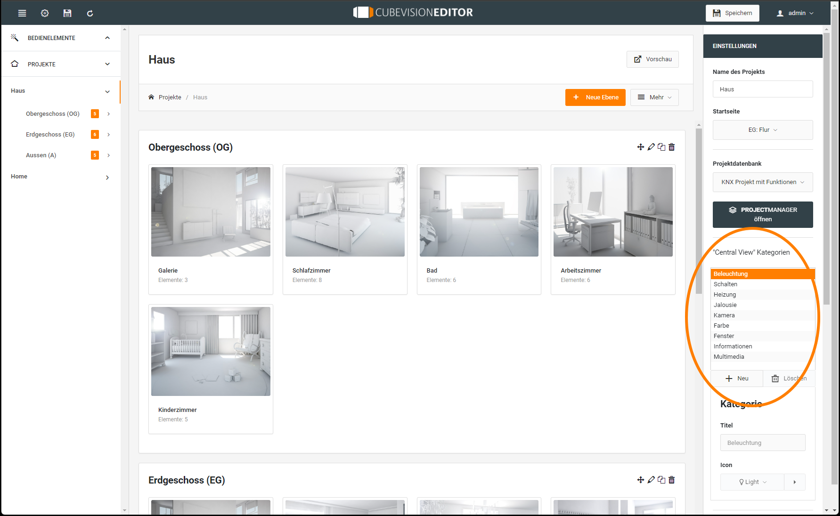840x516 pixels.
Task: Select Heizung category in the list
Action: pyautogui.click(x=763, y=295)
